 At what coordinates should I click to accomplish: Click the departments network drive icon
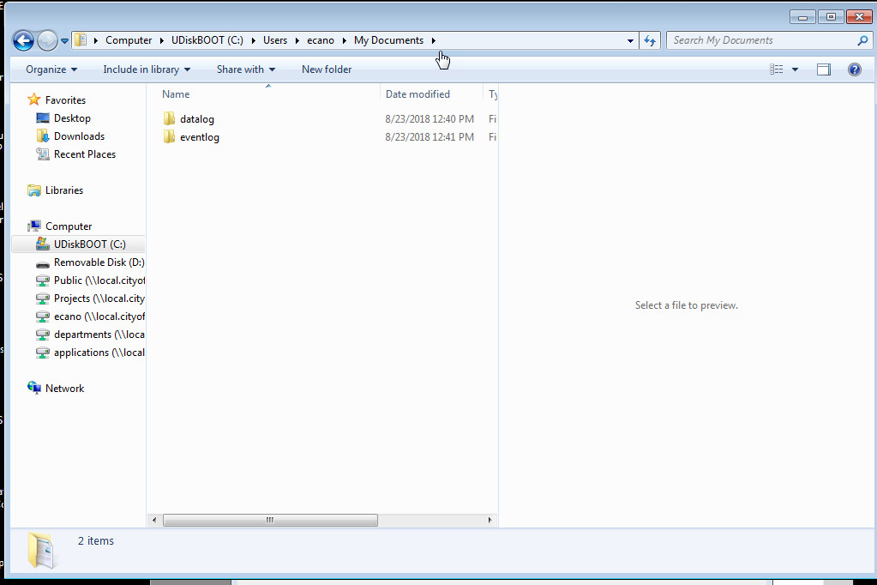click(43, 335)
